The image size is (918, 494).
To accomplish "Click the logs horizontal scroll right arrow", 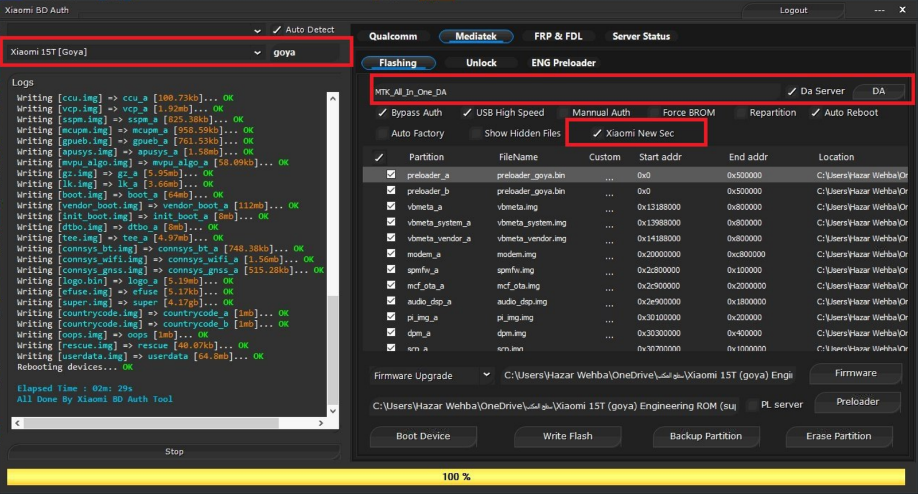I will [x=321, y=423].
